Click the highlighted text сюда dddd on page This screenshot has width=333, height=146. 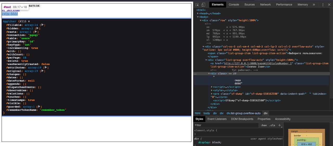click(10, 14)
